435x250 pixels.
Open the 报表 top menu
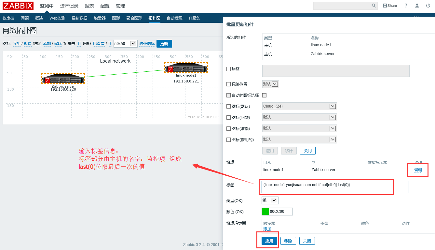tap(89, 6)
